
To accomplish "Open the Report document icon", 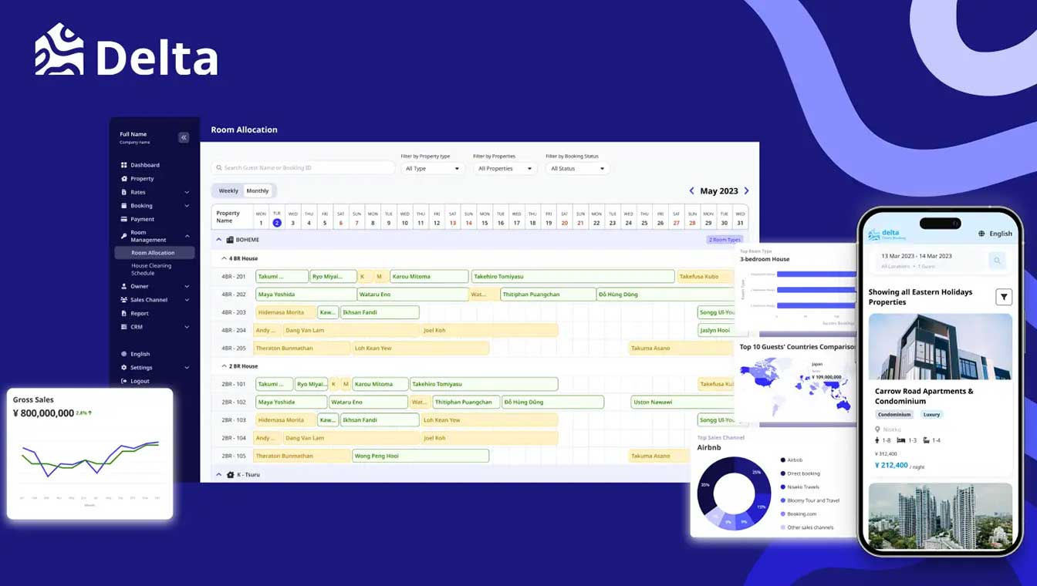I will [x=123, y=313].
